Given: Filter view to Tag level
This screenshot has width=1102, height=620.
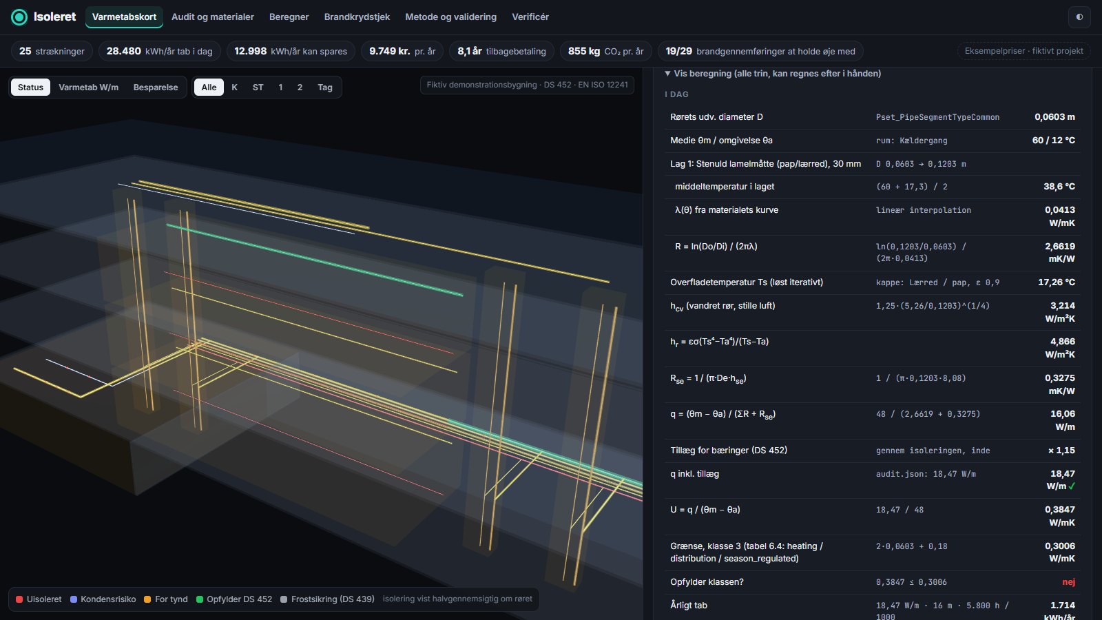Looking at the screenshot, I should point(325,87).
